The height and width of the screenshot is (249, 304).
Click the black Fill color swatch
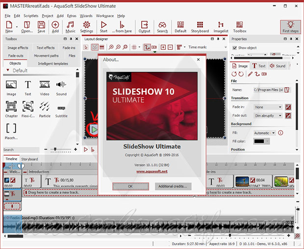coord(259,141)
